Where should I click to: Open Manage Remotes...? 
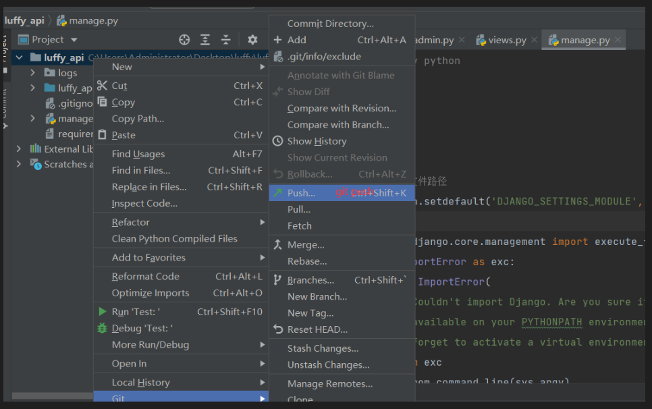click(x=342, y=383)
